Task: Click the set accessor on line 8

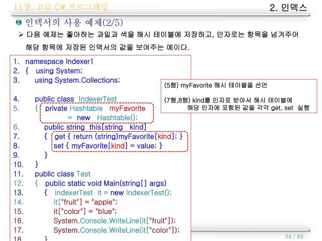Action: point(108,146)
